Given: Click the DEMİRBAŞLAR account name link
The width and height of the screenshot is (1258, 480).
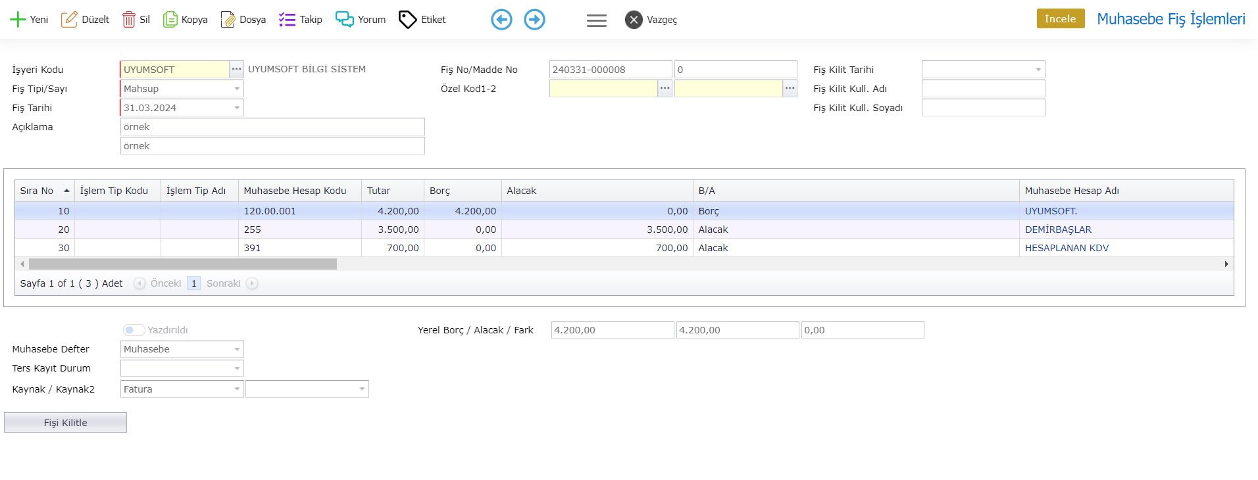Looking at the screenshot, I should (1058, 229).
